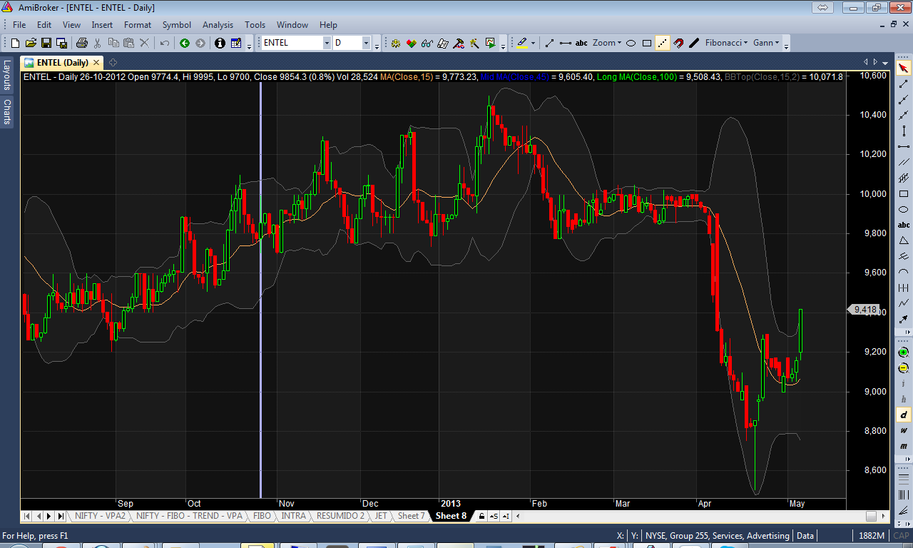Select the ellipse drawing tool in top toolbar
The height and width of the screenshot is (548, 913).
[631, 43]
